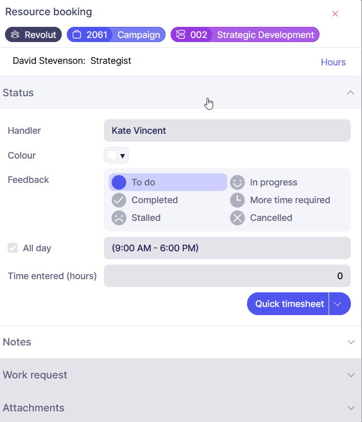Viewport: 362px width, 422px height.
Task: Close the Resource booking panel
Action: coord(335,14)
